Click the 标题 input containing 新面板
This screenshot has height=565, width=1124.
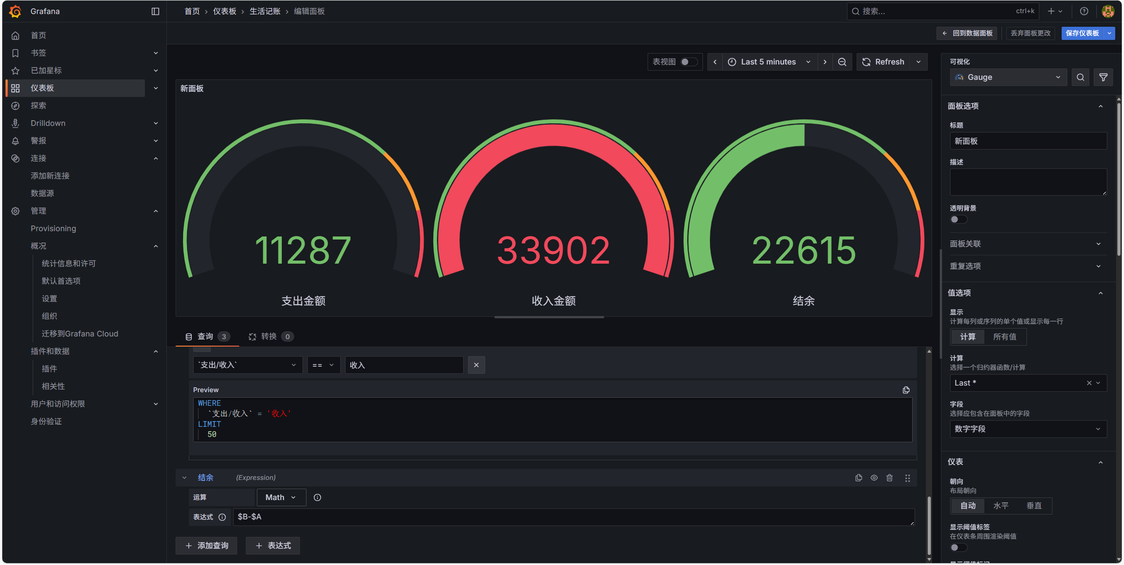pyautogui.click(x=1028, y=141)
